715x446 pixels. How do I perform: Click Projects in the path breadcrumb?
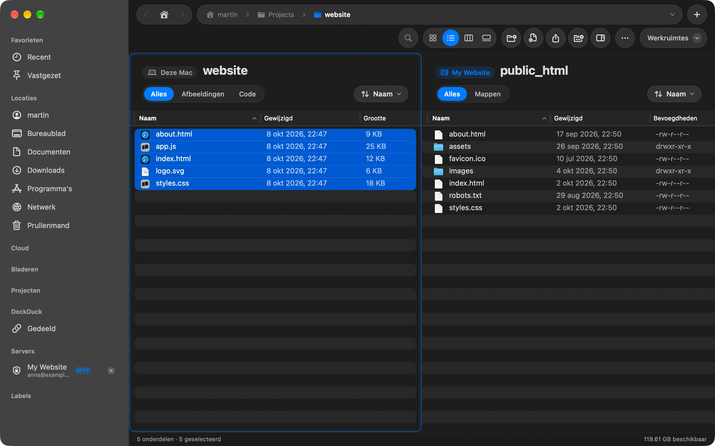[x=276, y=14]
